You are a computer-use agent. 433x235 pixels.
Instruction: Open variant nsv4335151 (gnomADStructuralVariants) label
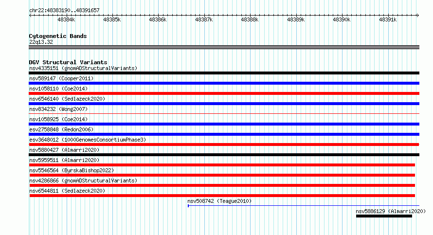coord(83,68)
